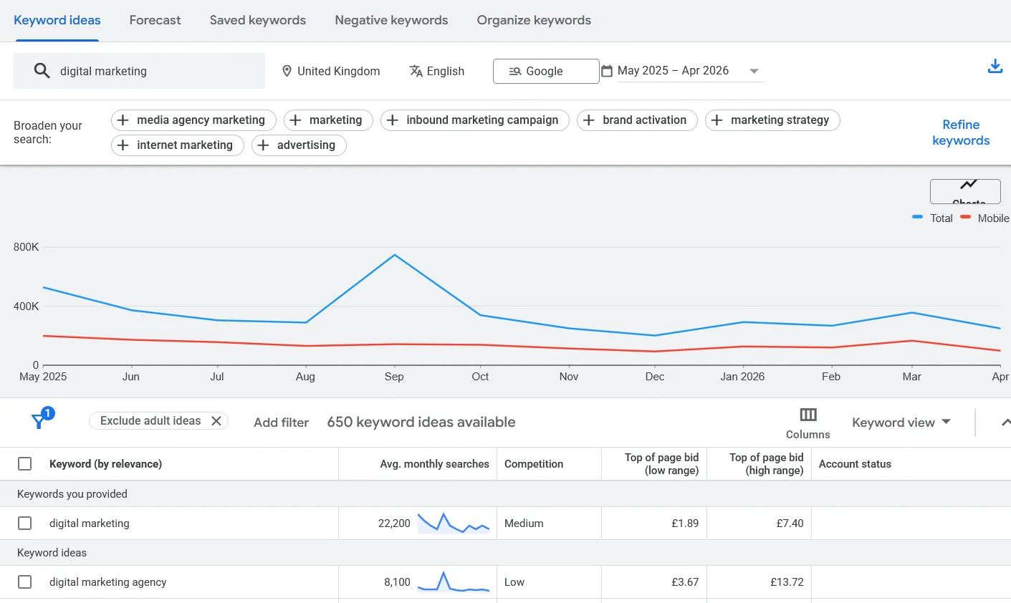Remove the Exclude adult ideas filter
This screenshot has height=603, width=1011.
pos(216,421)
